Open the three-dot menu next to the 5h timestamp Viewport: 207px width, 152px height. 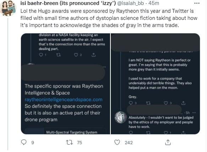coord(194,113)
